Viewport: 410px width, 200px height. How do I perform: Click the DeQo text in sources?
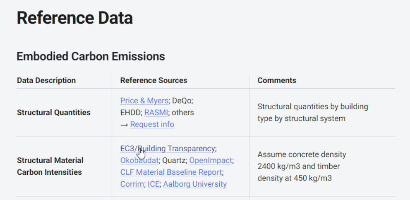pos(182,101)
